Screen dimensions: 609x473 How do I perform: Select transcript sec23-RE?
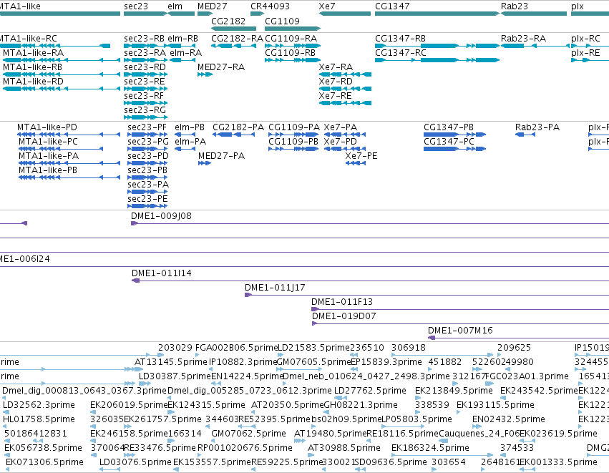pos(146,89)
